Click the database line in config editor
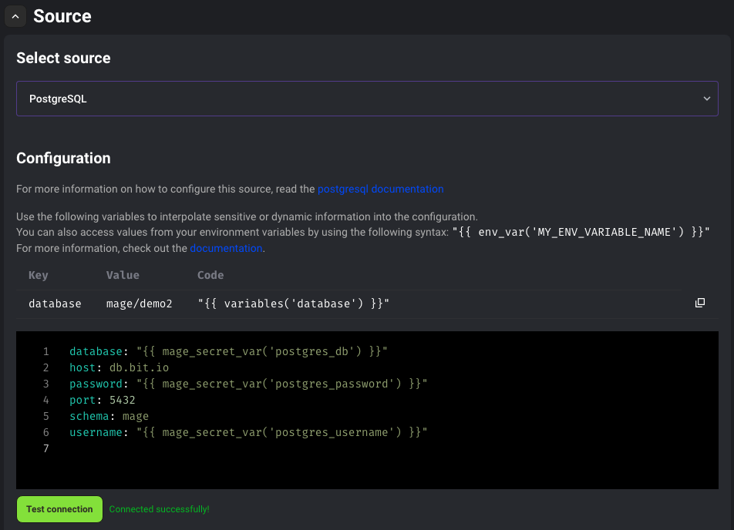 (228, 351)
